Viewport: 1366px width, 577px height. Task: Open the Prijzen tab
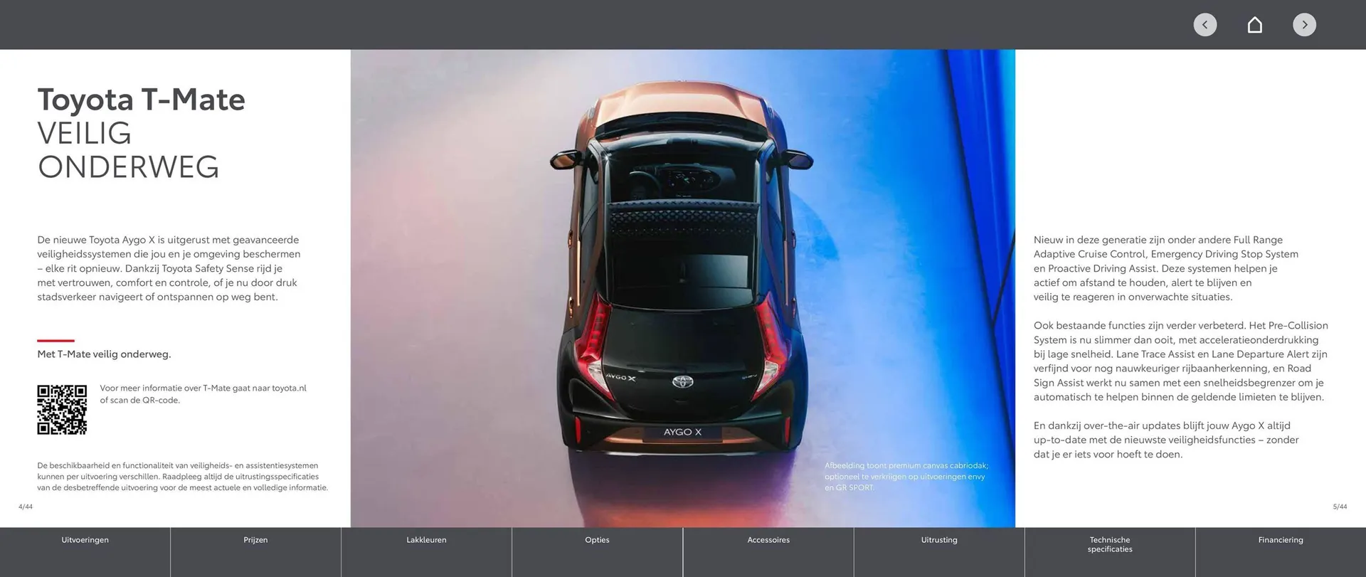[x=255, y=552]
